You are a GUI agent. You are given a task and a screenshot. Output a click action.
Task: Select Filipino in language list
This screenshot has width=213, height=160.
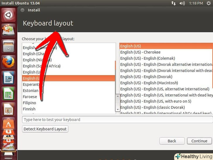pos(68,103)
